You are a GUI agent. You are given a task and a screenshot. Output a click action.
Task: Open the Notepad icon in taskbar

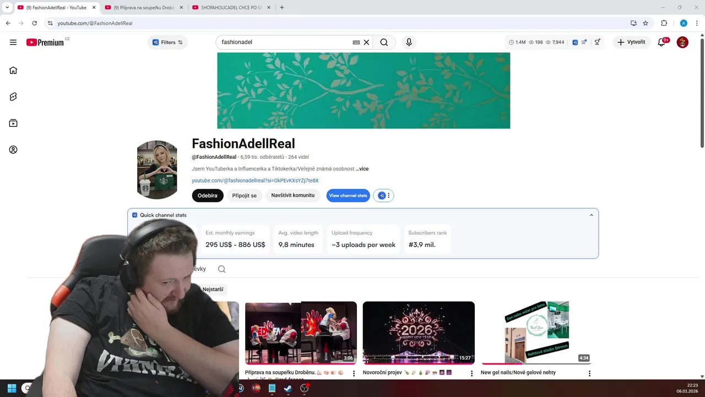coord(272,388)
